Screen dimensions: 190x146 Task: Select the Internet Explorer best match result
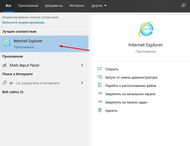(x=44, y=44)
